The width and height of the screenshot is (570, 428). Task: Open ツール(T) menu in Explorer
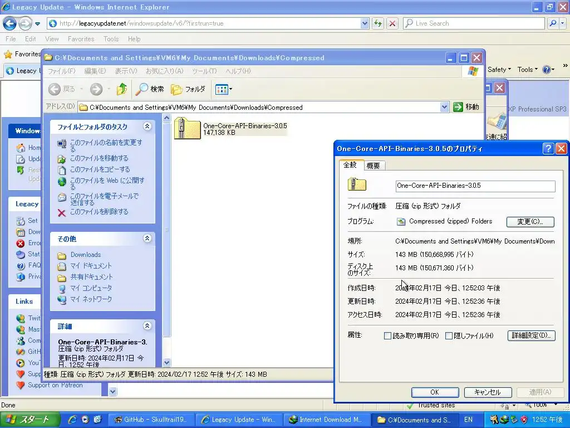204,71
